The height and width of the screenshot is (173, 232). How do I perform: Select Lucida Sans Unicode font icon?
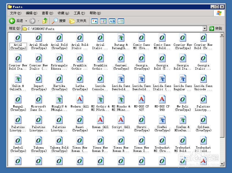[x=203, y=79]
